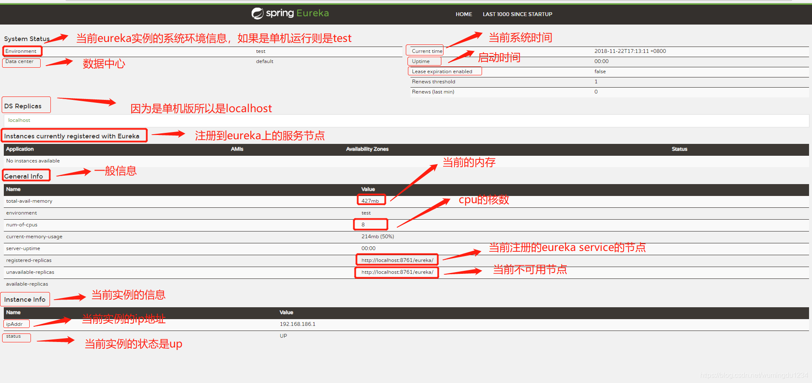Click the 2018-11-22T17:13:11 +0800 timestamp
This screenshot has width=812, height=383.
(x=630, y=51)
